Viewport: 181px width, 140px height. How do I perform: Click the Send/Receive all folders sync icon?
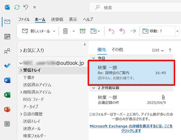pos(17,7)
